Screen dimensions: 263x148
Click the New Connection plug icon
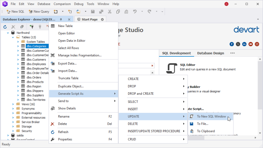pos(32,27)
